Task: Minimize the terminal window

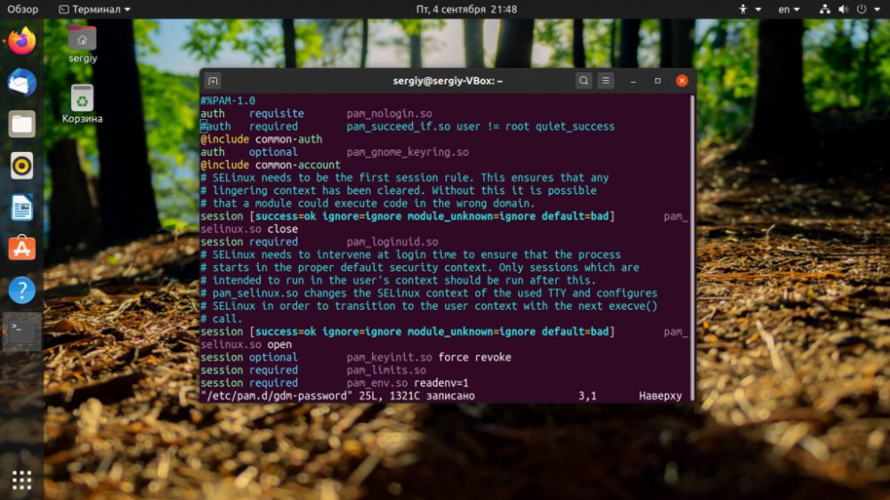Action: point(634,81)
